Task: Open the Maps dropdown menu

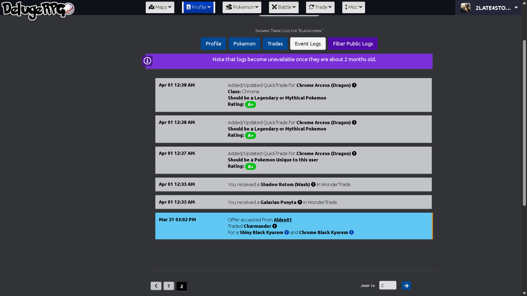Action: [160, 7]
